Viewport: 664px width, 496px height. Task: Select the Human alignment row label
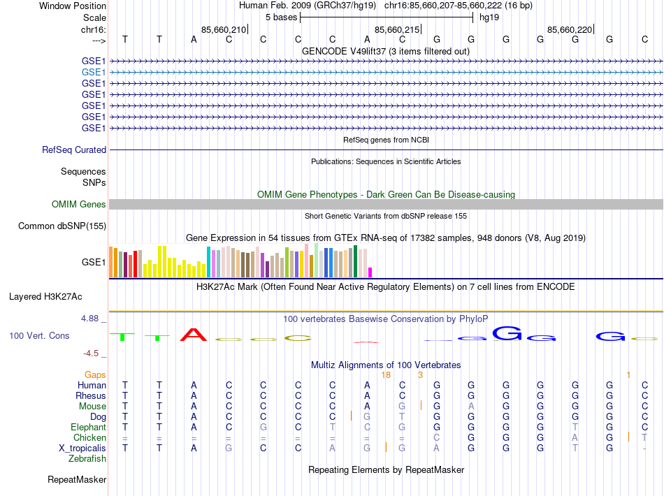[92, 385]
